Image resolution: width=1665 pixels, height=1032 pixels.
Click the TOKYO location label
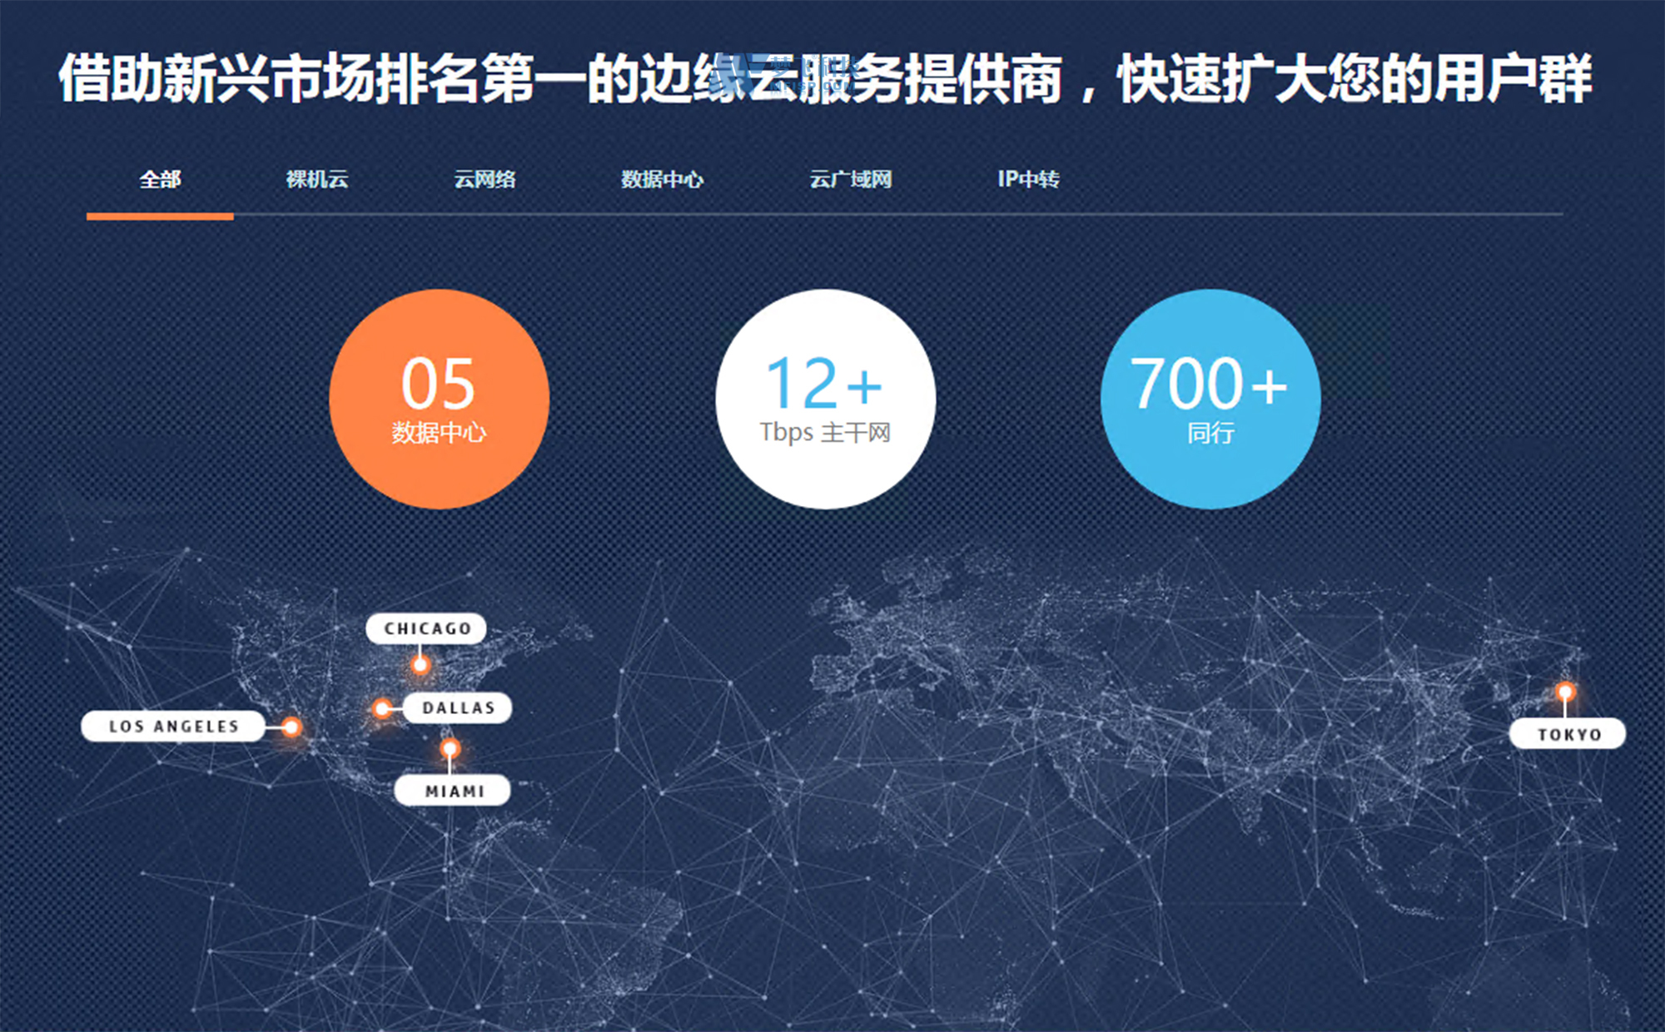click(1568, 733)
